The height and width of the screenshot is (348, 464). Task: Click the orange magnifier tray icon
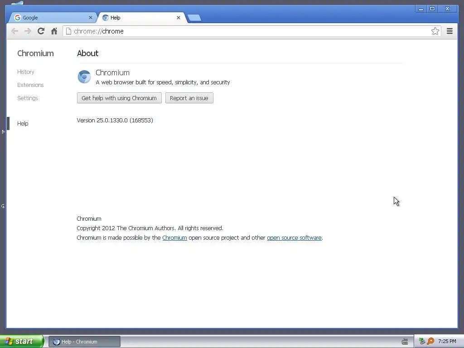tap(430, 341)
